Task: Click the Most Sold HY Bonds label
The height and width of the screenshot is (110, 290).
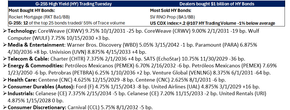Action: [x=171, y=11]
